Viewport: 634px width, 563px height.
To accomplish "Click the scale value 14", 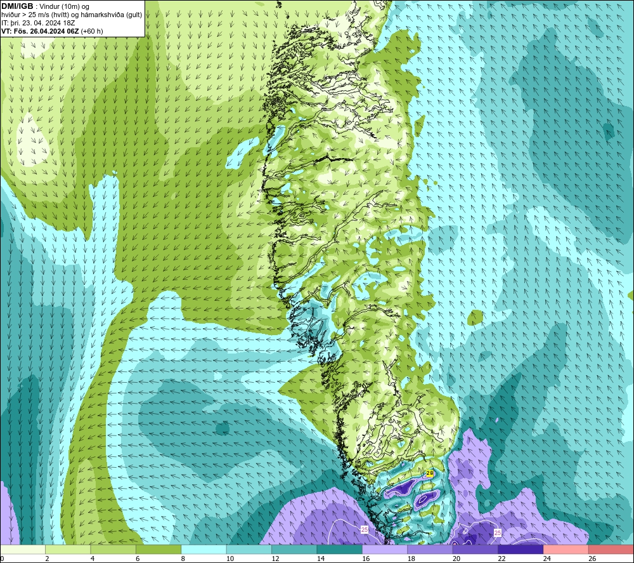I will 321,559.
